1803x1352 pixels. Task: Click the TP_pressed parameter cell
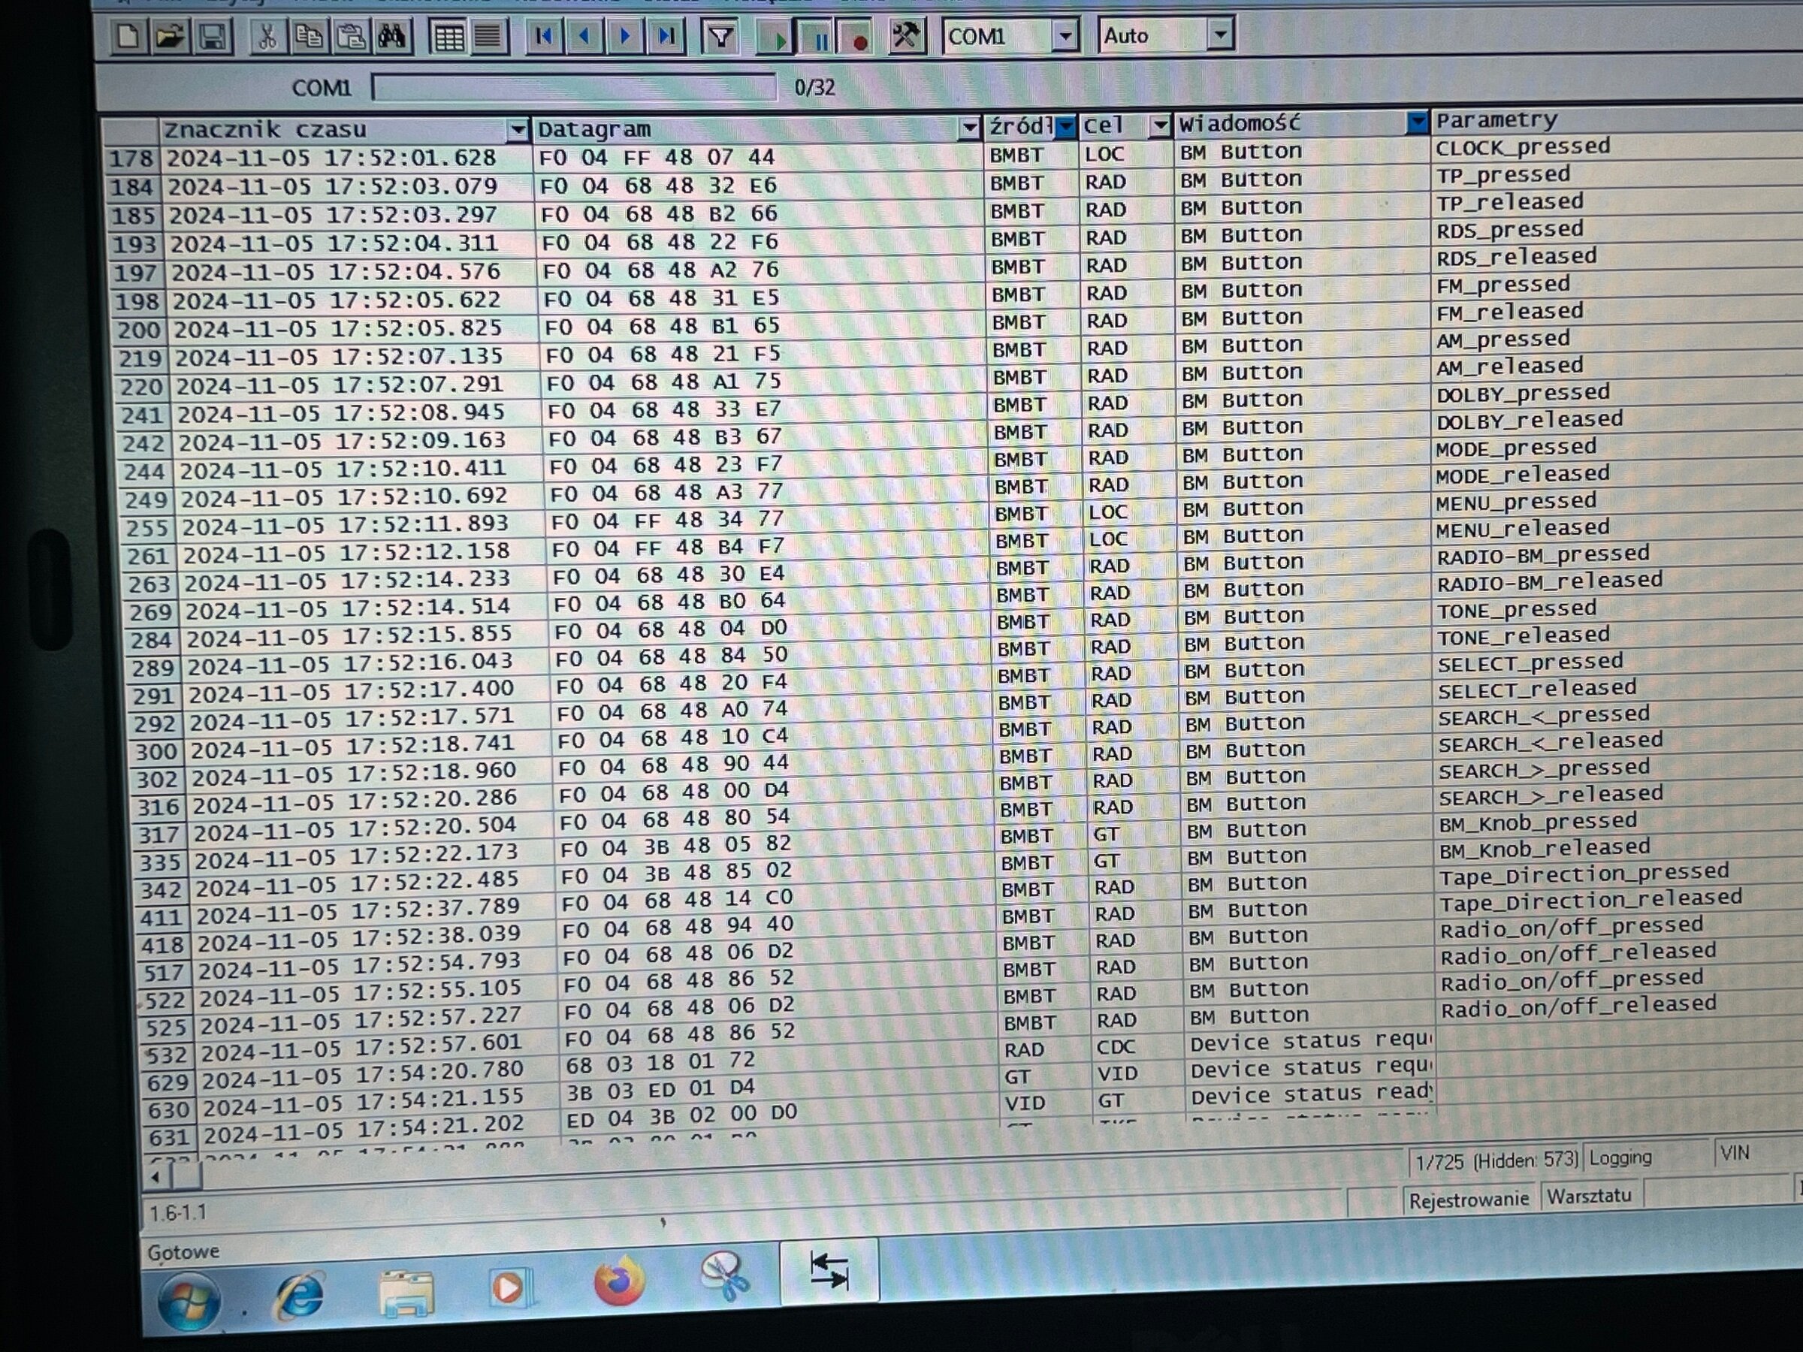point(1503,175)
